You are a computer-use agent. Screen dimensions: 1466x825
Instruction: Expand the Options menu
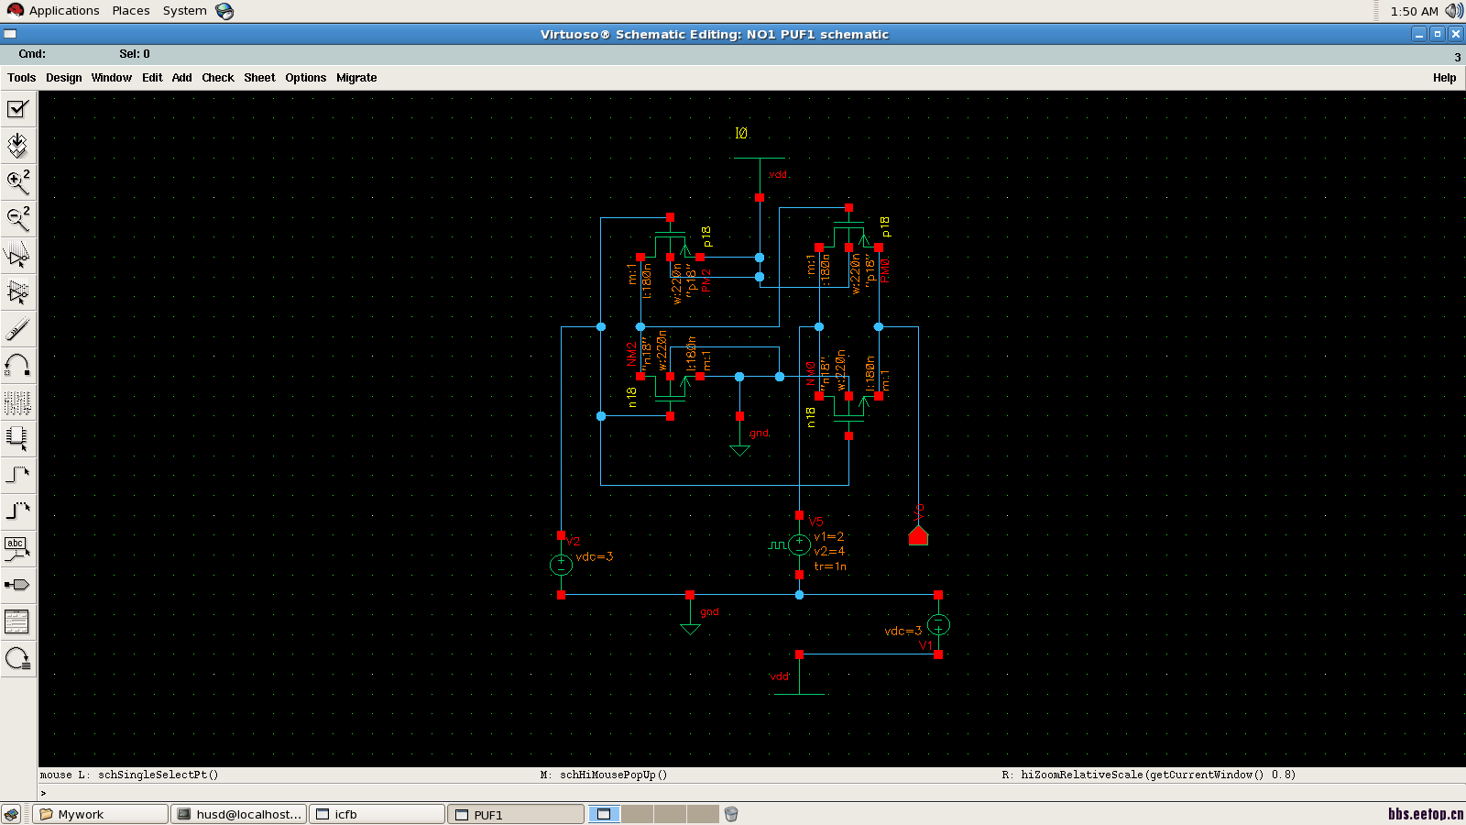(305, 78)
